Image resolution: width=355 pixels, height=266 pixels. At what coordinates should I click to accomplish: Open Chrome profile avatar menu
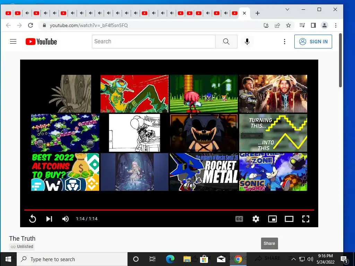click(x=324, y=25)
